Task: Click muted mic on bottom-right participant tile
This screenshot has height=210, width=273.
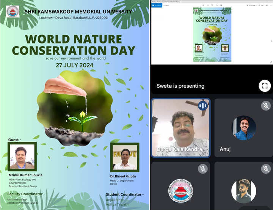Action: pos(266,169)
